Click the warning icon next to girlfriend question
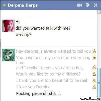 pyautogui.click(x=94, y=74)
